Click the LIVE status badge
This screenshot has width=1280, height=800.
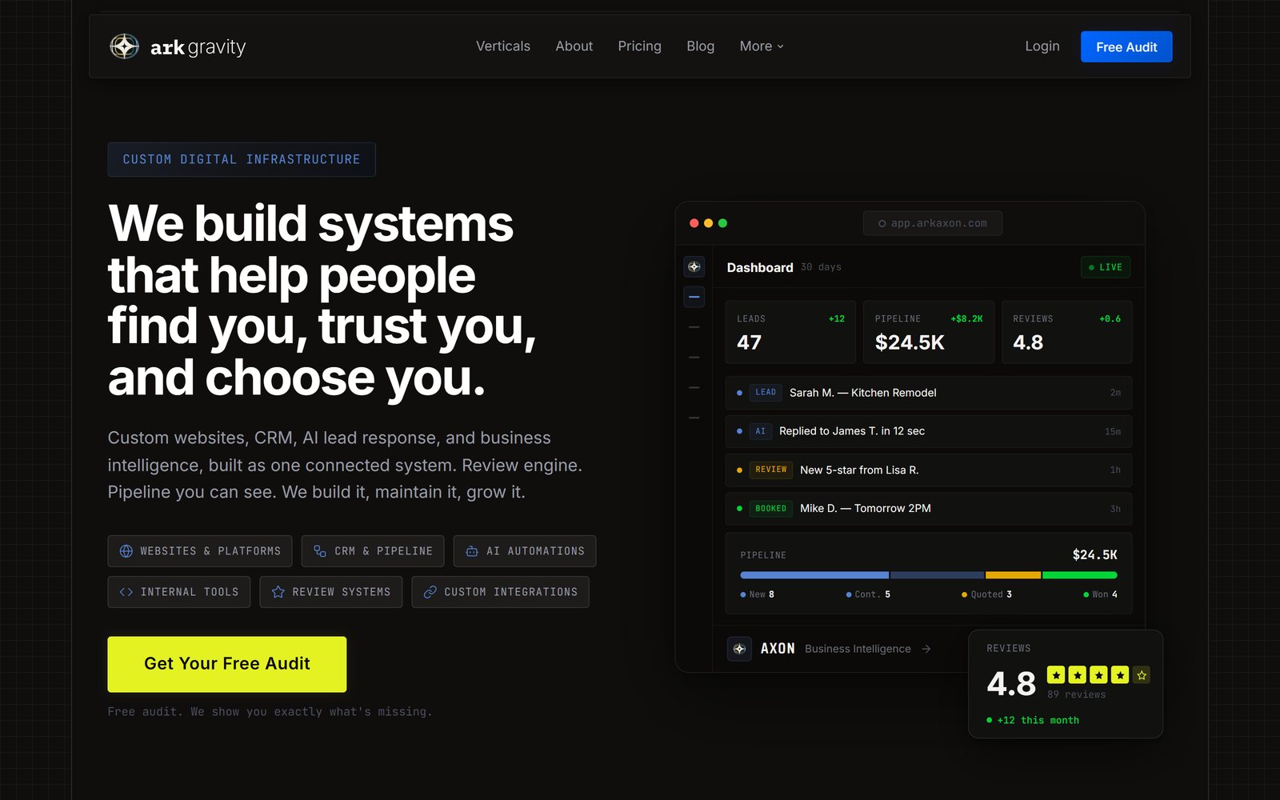pos(1106,267)
